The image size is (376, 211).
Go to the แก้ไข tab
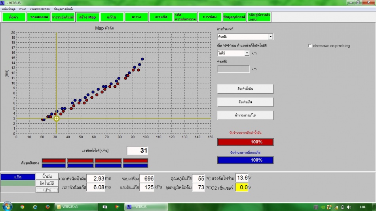pos(112,17)
